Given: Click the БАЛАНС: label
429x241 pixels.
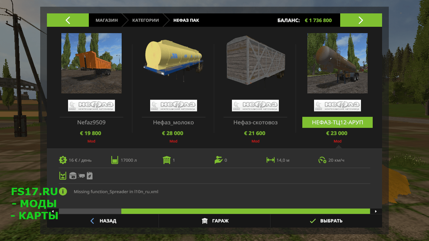Looking at the screenshot, I should [289, 20].
